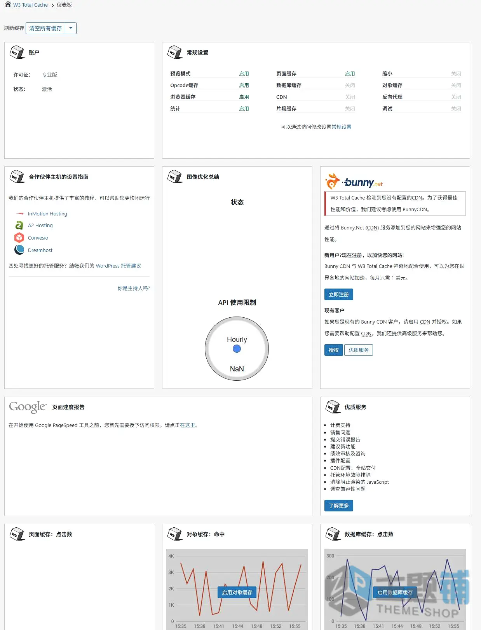Image resolution: width=481 pixels, height=630 pixels.
Task: Click the Convesio logo icon
Action: [x=19, y=238]
